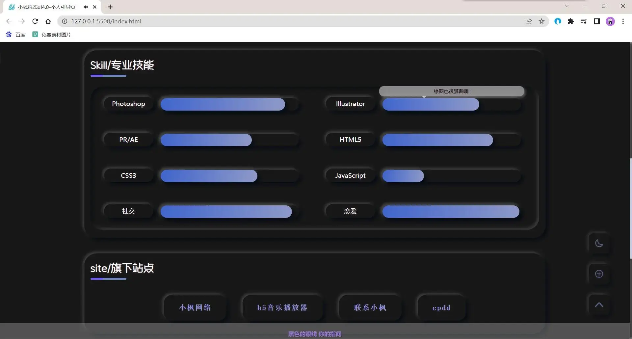
Task: Click the reading list side panel icon
Action: (x=597, y=21)
